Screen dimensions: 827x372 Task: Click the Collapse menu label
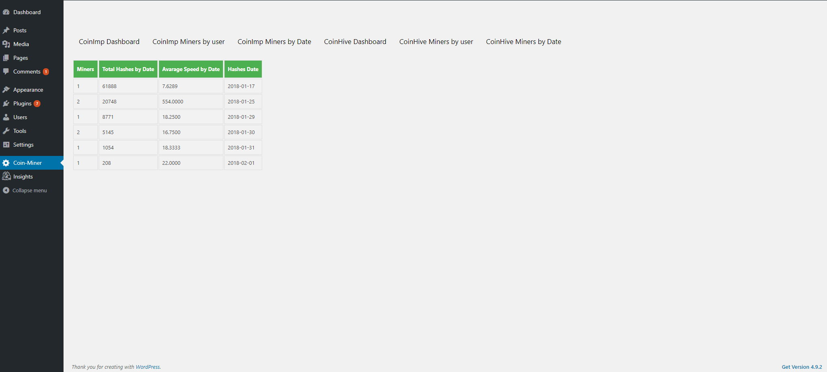[30, 190]
